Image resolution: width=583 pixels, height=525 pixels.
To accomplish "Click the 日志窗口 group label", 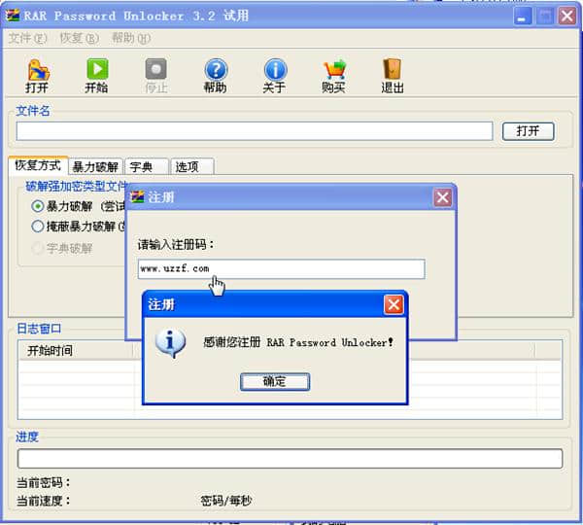I will (x=39, y=329).
